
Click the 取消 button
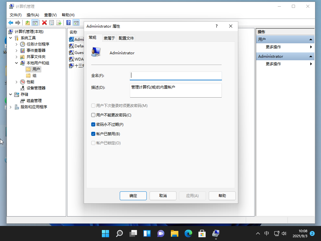pos(163,195)
